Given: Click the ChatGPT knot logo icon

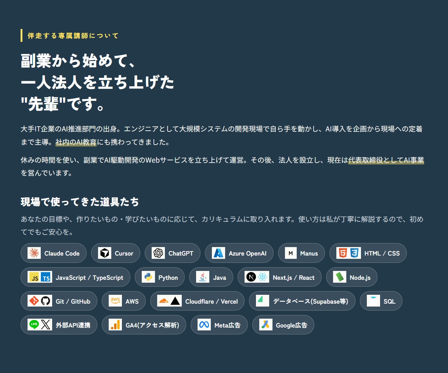Looking at the screenshot, I should (x=158, y=253).
